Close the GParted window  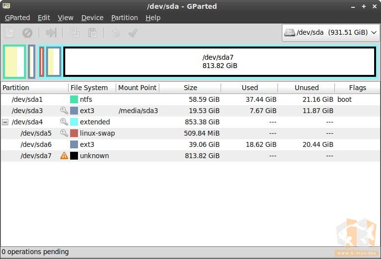[x=375, y=6]
